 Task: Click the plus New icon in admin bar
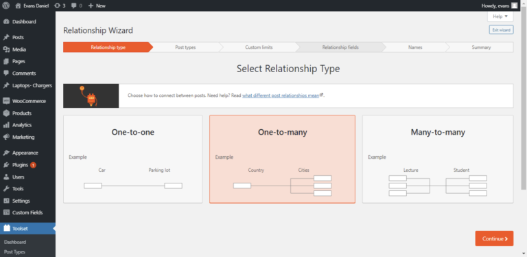tap(91, 5)
